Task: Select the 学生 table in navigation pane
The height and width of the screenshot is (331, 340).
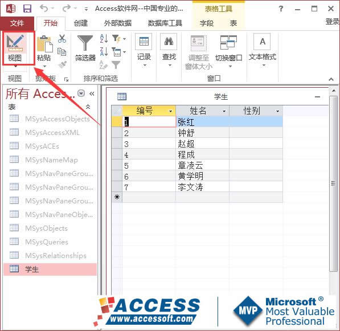Action: [50, 269]
